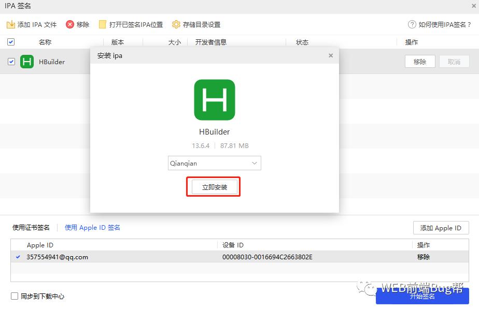This screenshot has width=479, height=310.
Task: Uncheck the select-all checkbox in the table header
Action: click(10, 42)
